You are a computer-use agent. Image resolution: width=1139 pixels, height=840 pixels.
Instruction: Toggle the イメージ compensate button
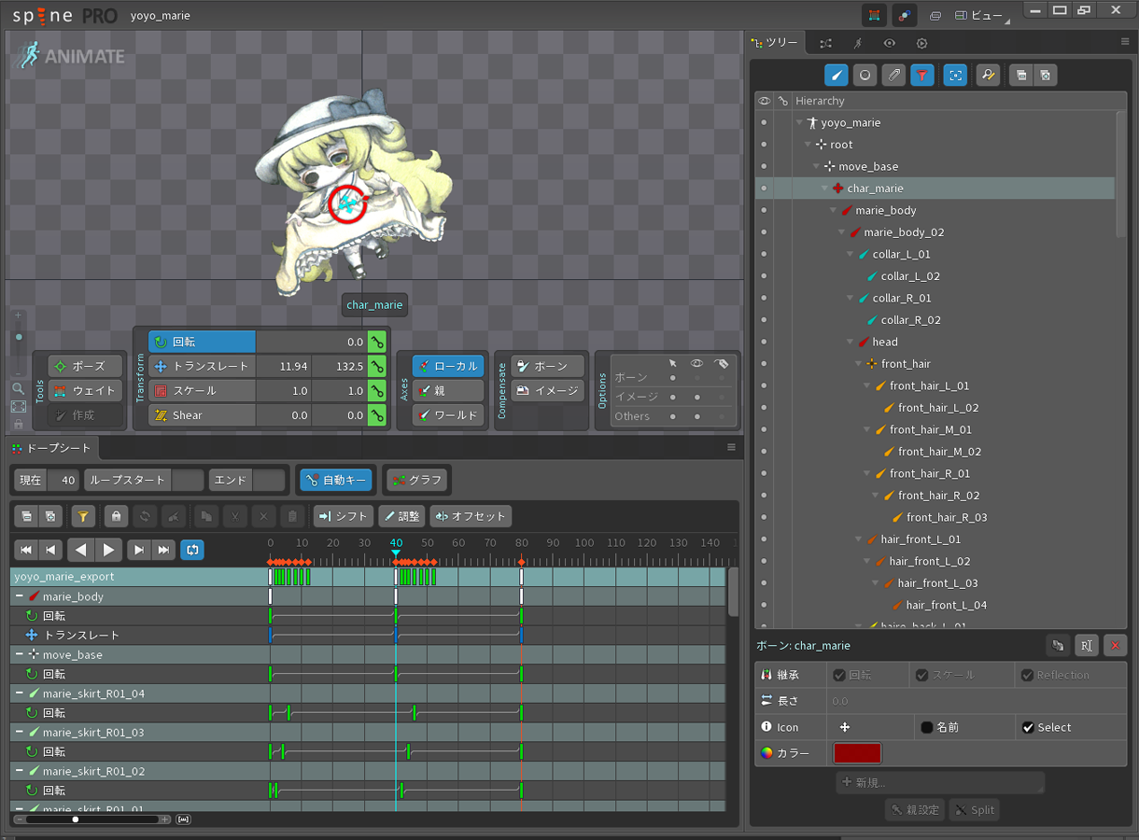point(548,390)
